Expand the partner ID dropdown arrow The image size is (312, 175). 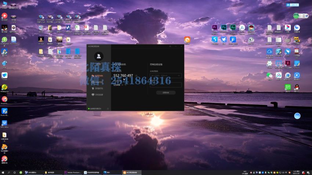tap(179, 75)
